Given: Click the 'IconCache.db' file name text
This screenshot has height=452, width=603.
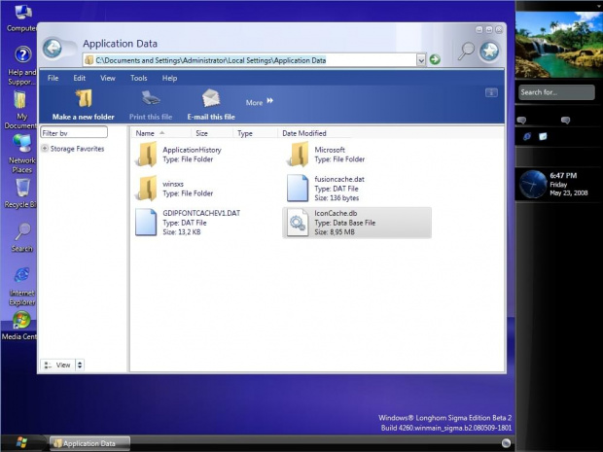Looking at the screenshot, I should point(336,213).
